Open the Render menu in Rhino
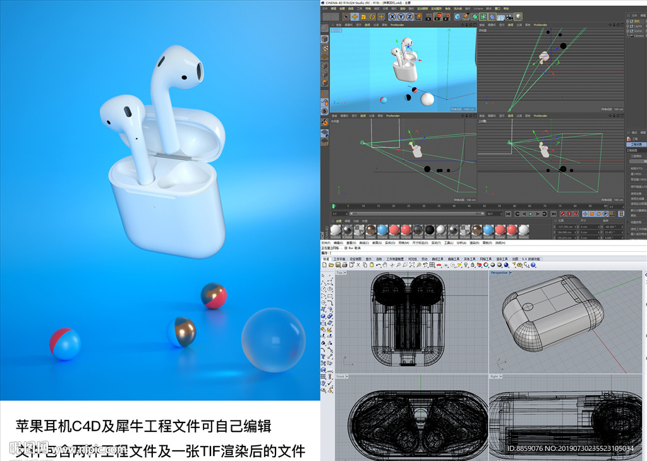Image resolution: width=647 pixels, height=461 pixels. pos(473,243)
